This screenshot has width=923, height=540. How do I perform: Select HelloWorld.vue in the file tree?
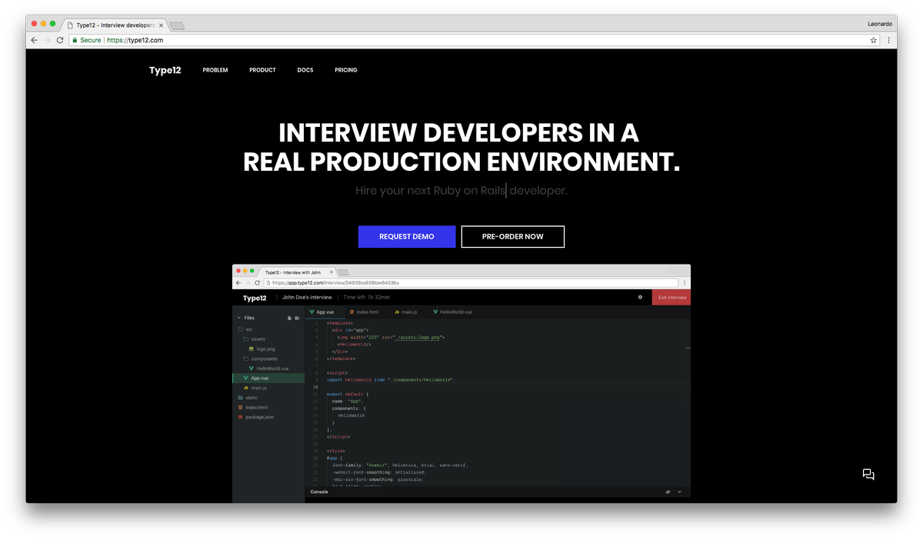pyautogui.click(x=269, y=368)
